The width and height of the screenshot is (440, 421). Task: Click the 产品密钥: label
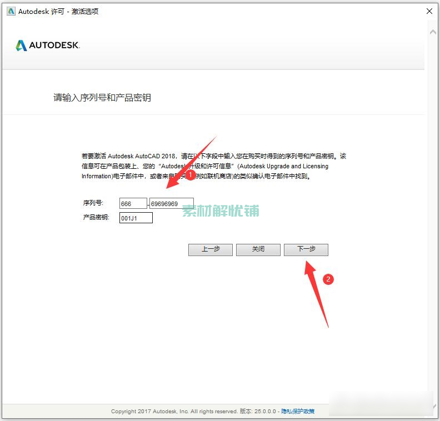(x=96, y=217)
